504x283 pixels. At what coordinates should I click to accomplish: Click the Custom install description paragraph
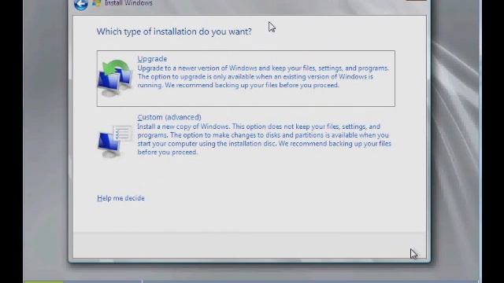(x=264, y=139)
